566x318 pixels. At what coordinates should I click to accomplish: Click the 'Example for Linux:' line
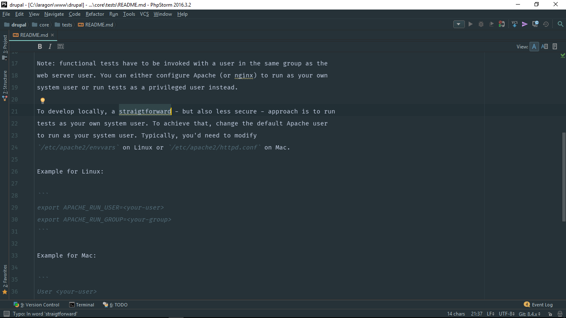70,171
